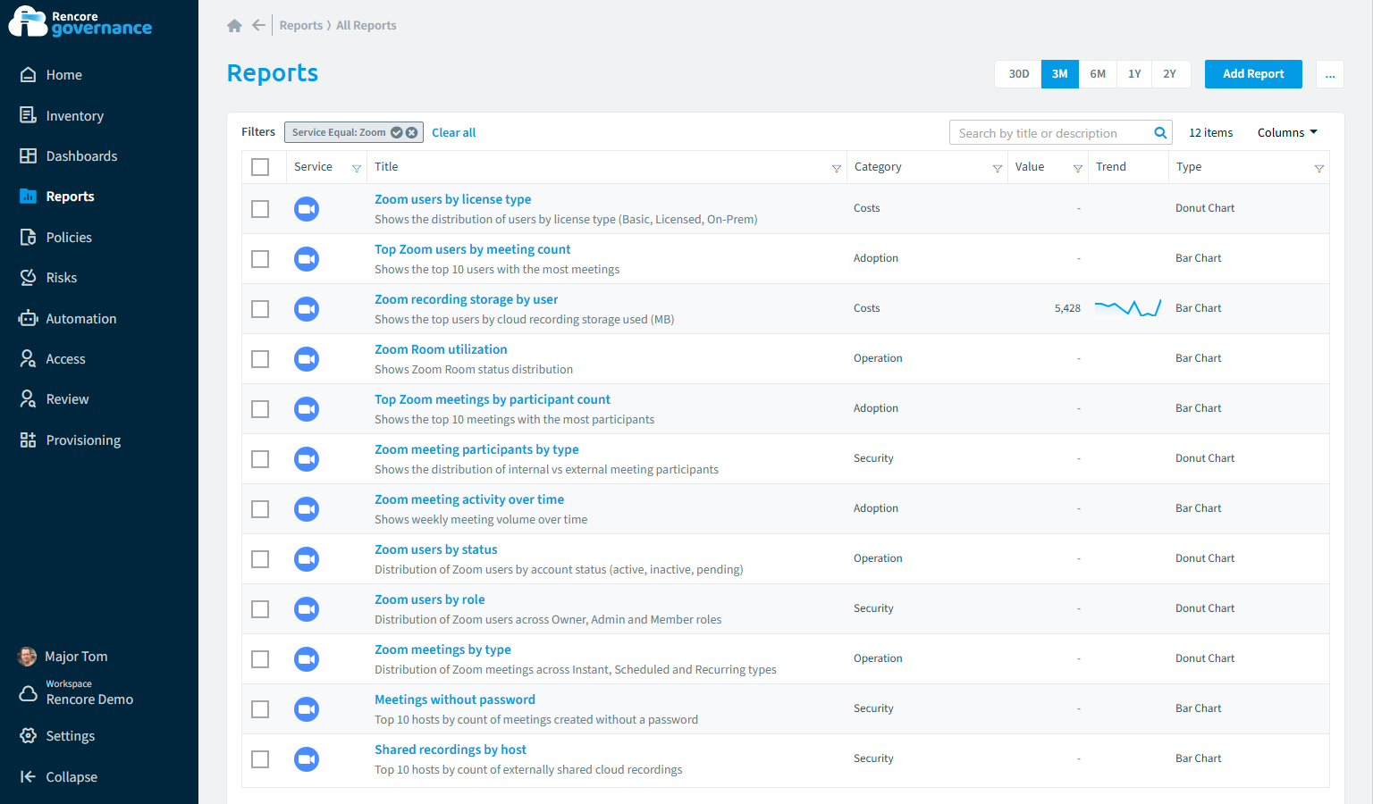Select the 1Y time range
This screenshot has height=804, width=1373.
click(x=1134, y=74)
